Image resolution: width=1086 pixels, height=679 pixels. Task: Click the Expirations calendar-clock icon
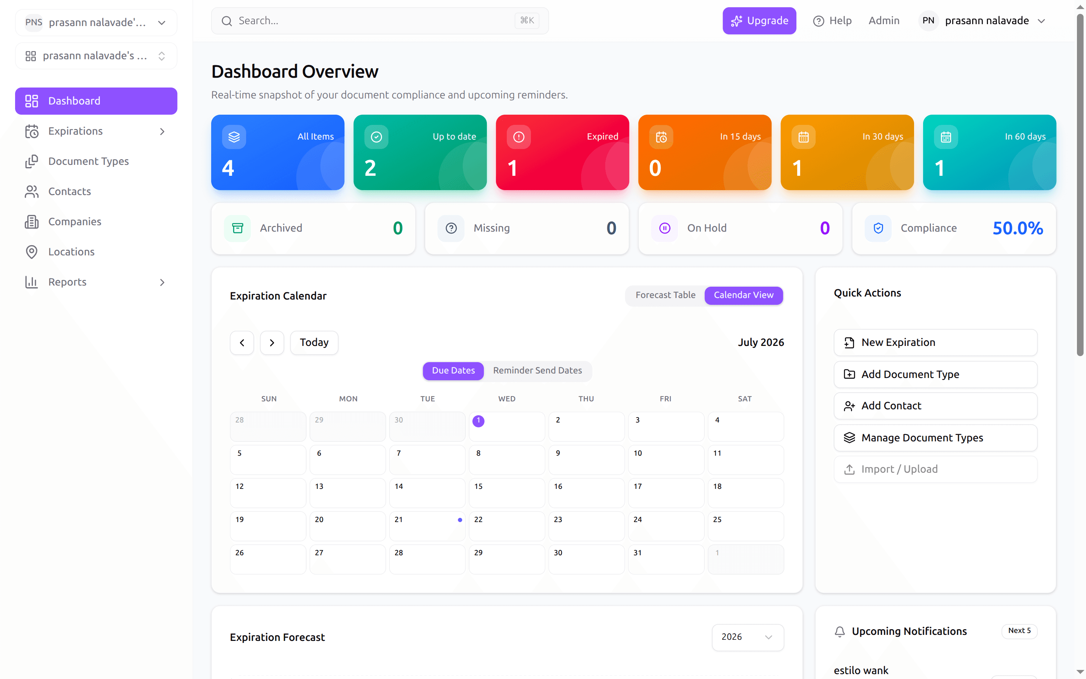(x=31, y=131)
